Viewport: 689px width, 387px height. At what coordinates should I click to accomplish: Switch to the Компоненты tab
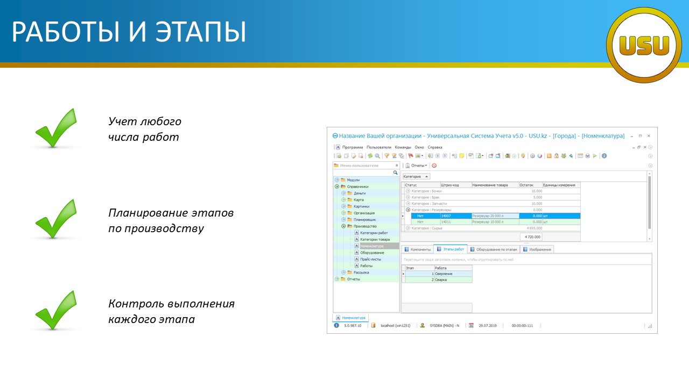coord(418,249)
